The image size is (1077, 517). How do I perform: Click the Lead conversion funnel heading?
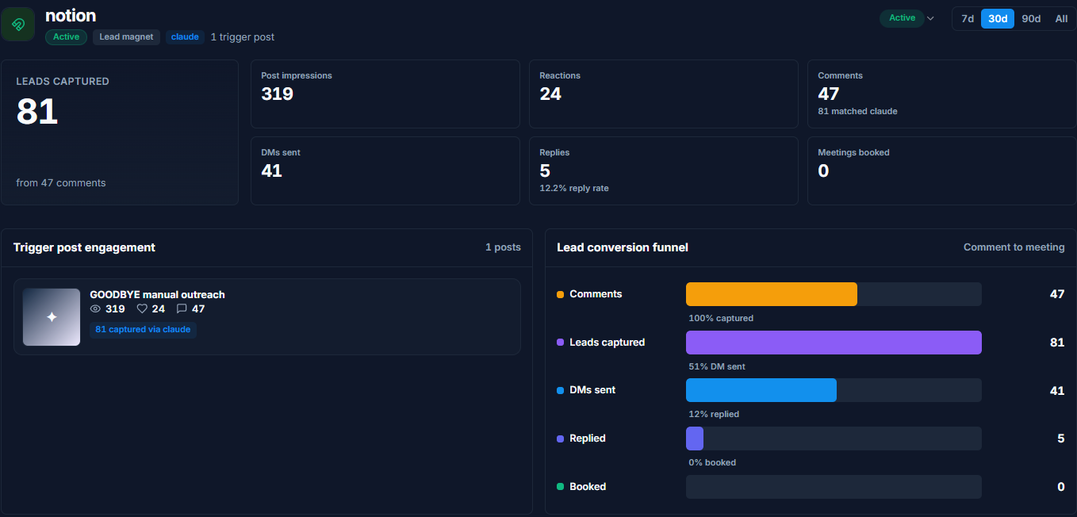pyautogui.click(x=623, y=247)
